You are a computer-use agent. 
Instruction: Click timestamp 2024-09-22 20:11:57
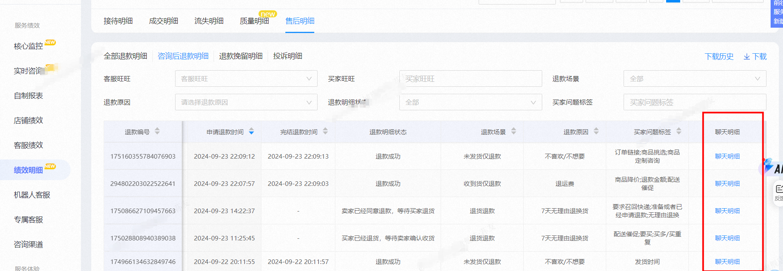click(x=298, y=261)
